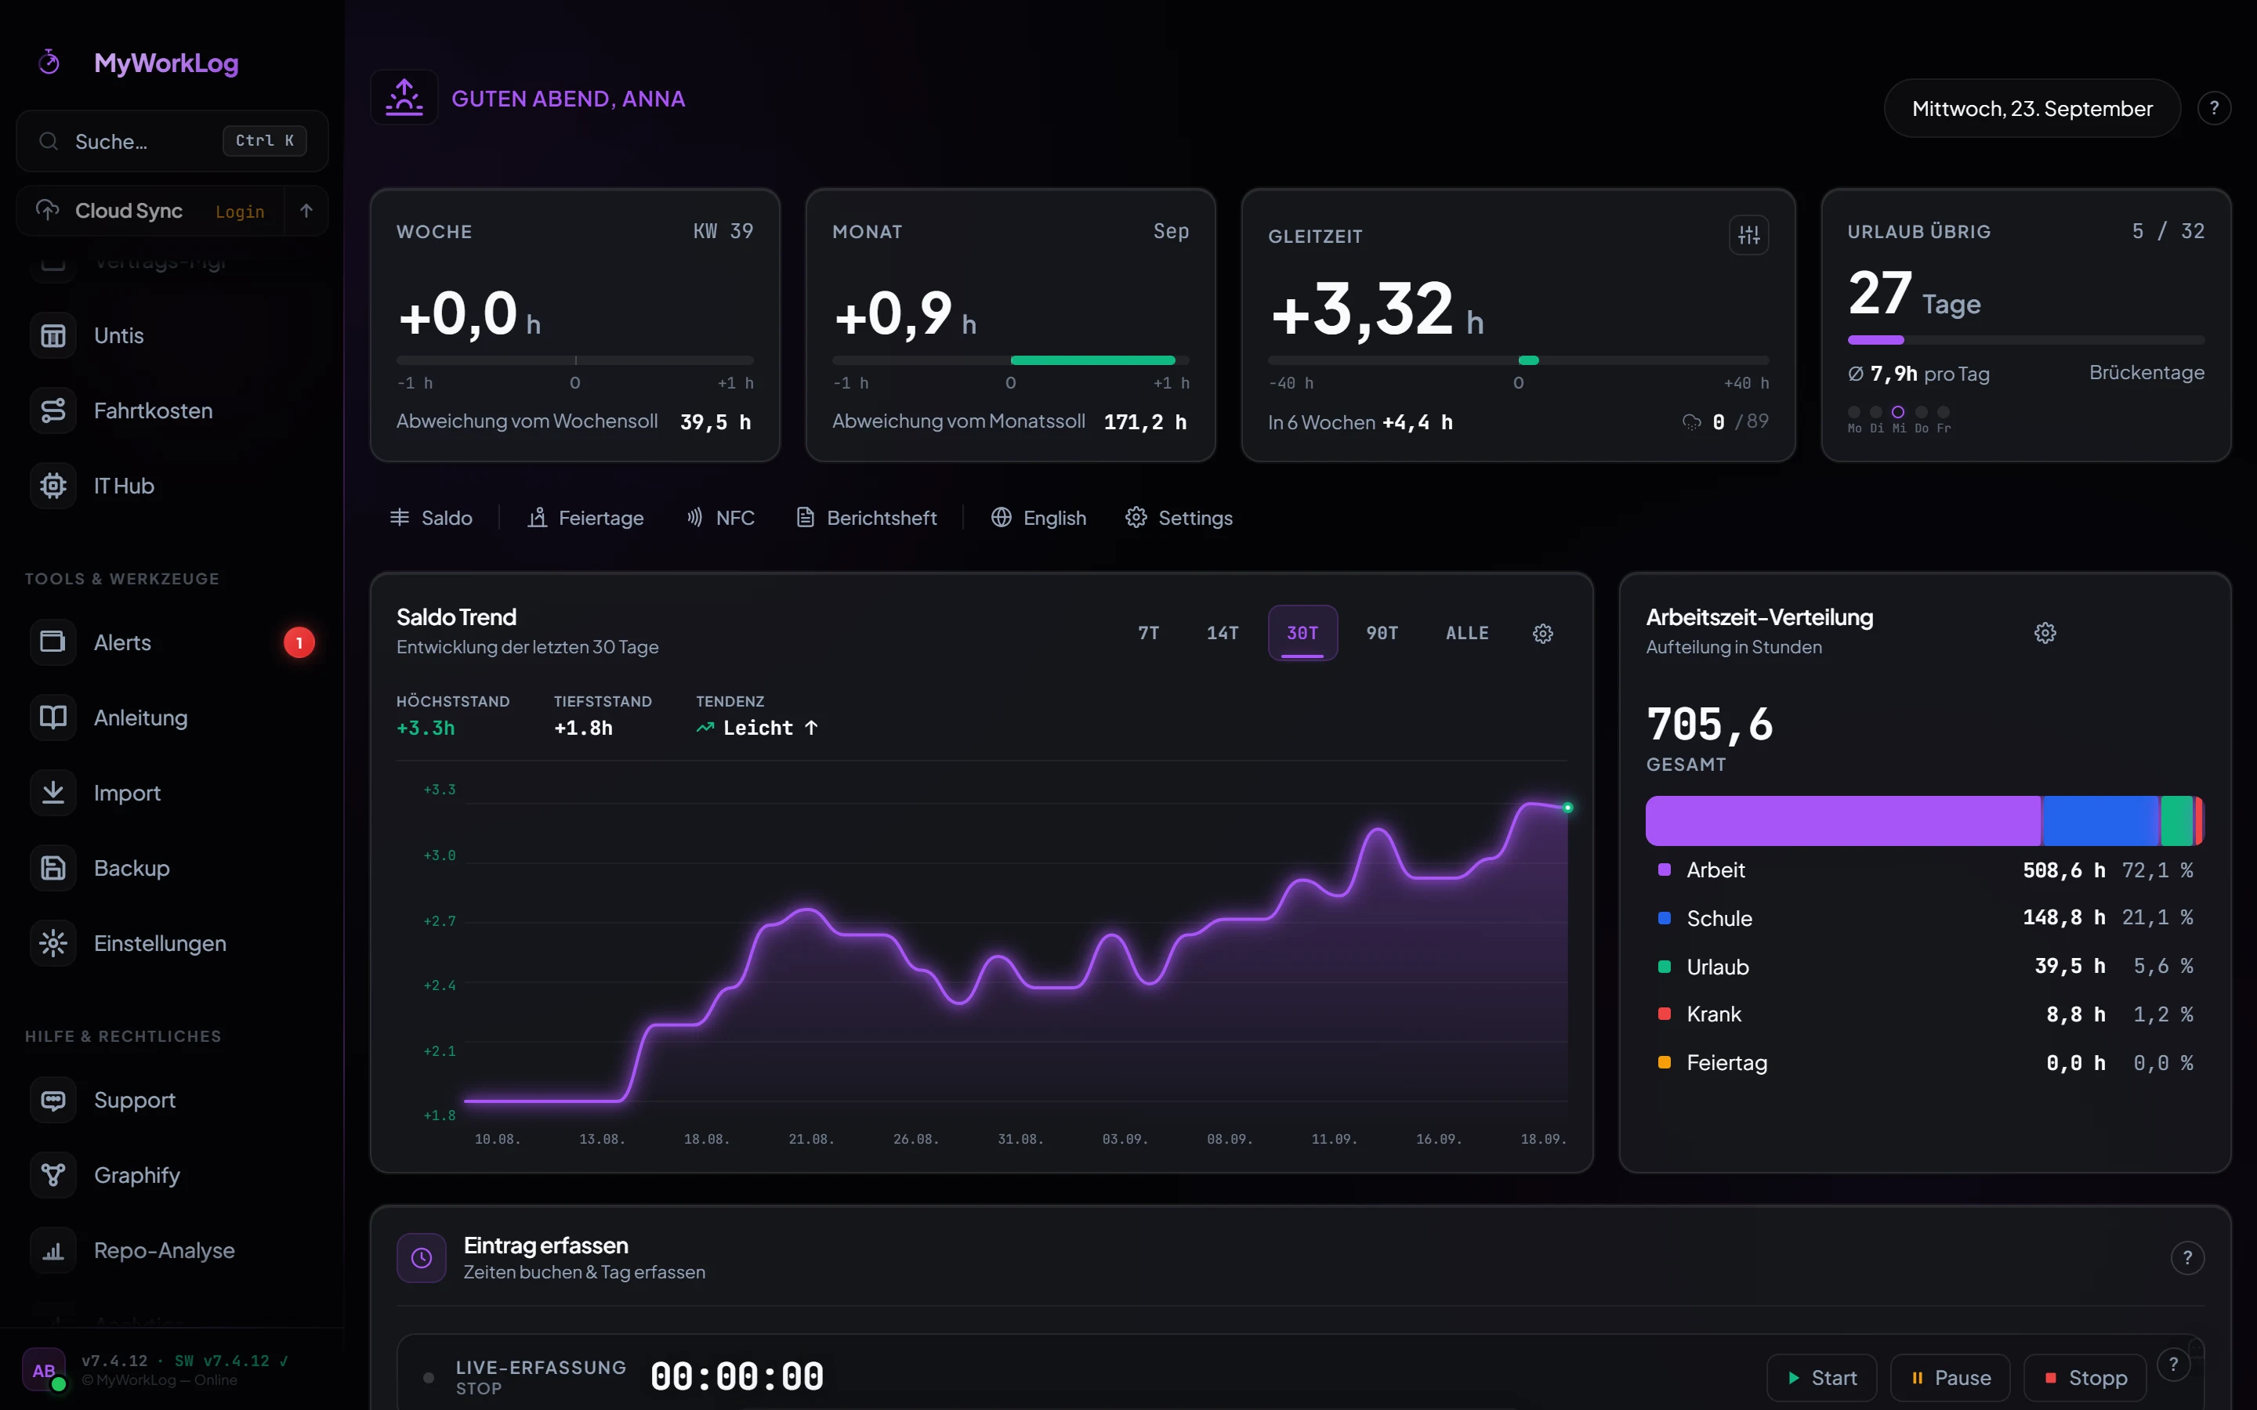This screenshot has width=2257, height=1410.
Task: Open Saldo Trend chart settings gear
Action: pos(1544,634)
